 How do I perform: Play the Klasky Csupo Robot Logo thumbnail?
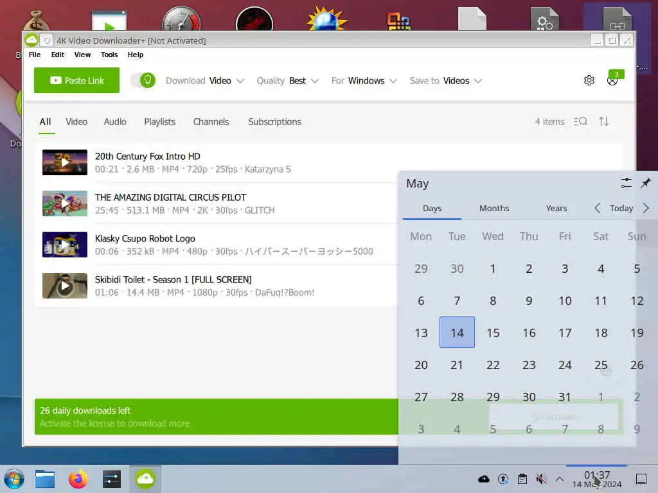point(65,245)
